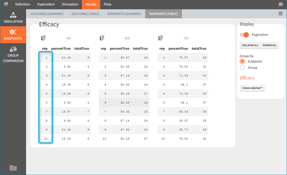Copy the TID table to clipboard
Screen dimensions: 287x175
pos(161,38)
